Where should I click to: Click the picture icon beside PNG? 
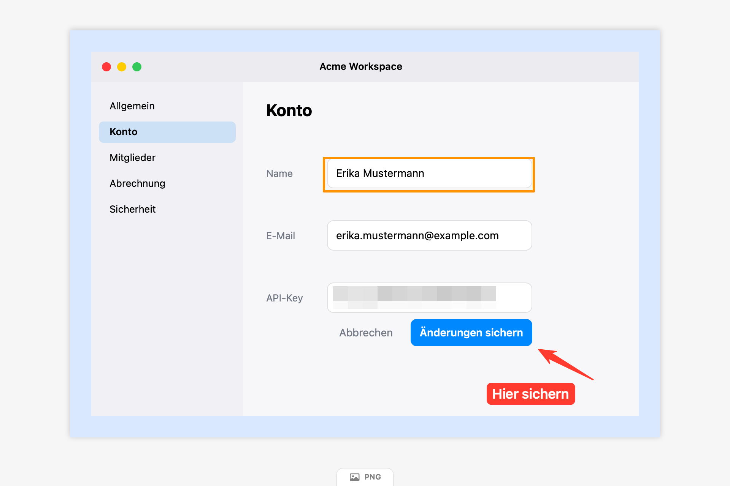tap(354, 477)
